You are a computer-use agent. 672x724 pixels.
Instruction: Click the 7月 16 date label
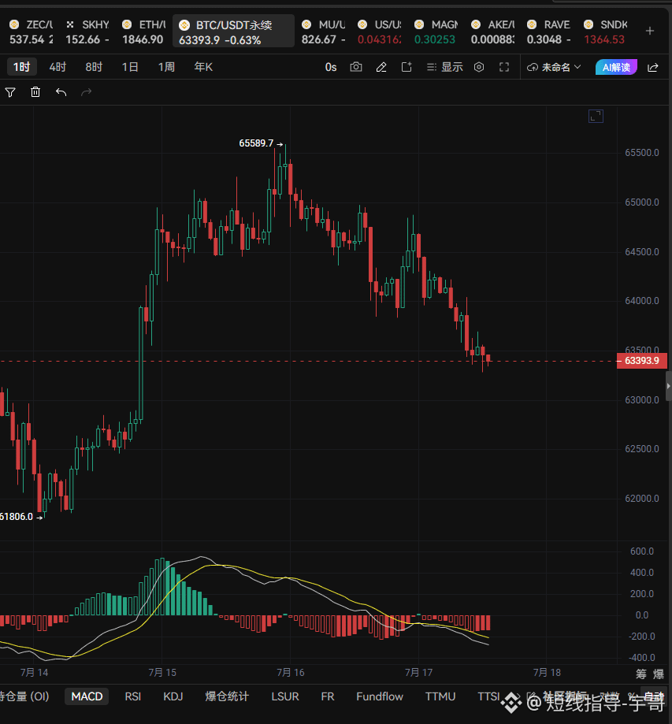(x=291, y=672)
